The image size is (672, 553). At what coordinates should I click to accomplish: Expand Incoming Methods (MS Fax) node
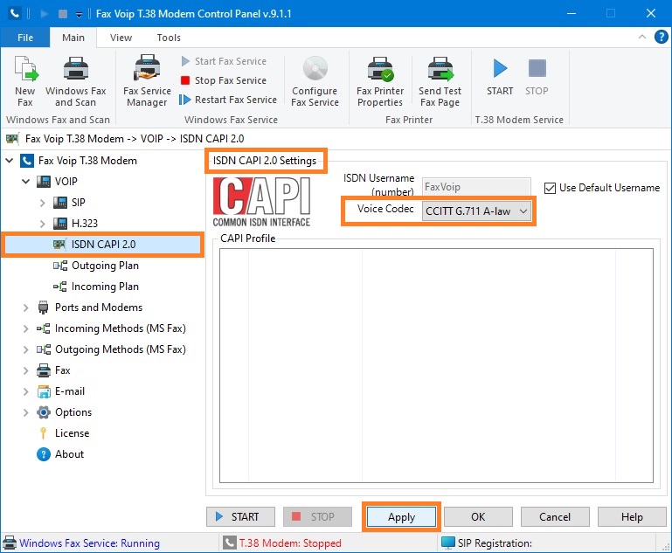coord(25,328)
